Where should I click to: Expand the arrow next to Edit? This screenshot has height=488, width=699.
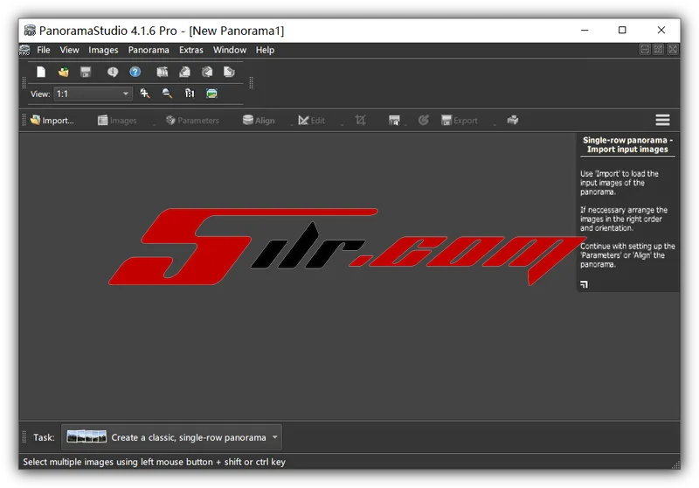(x=342, y=124)
